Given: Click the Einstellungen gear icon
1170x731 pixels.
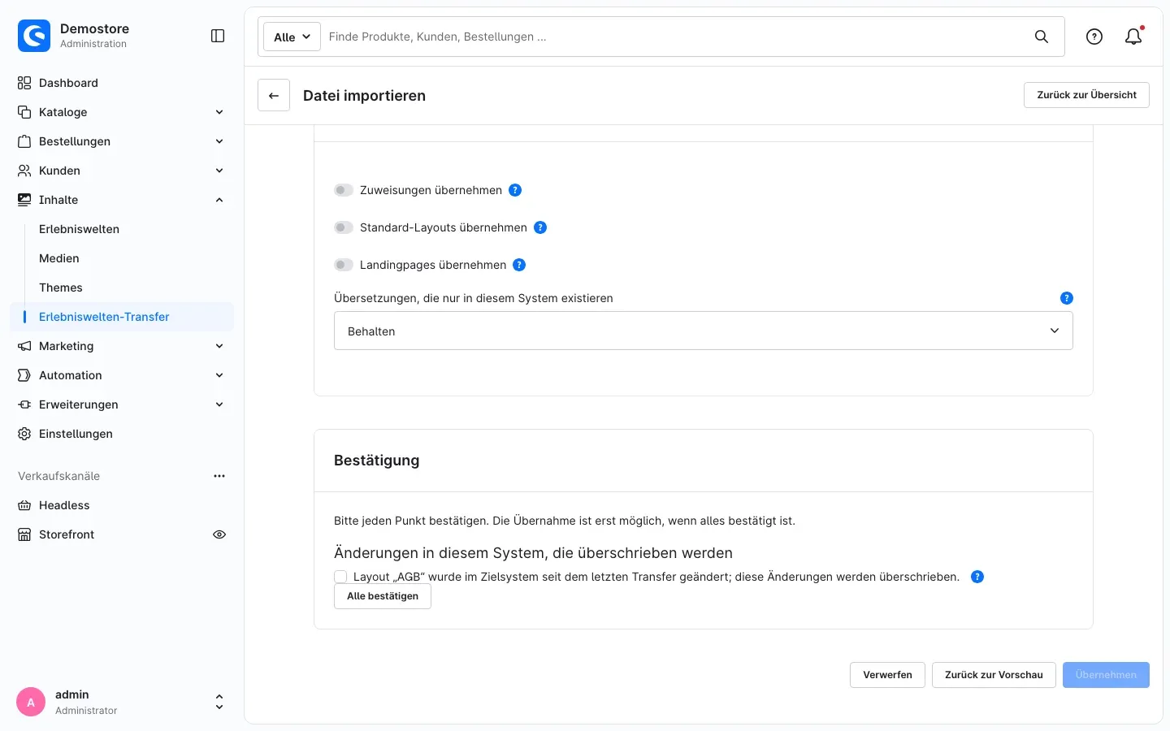Looking at the screenshot, I should pos(24,434).
